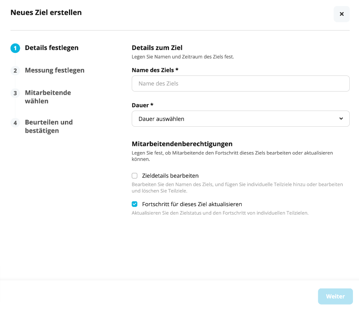Open the Dauer auswählen dropdown
The image size is (359, 309).
click(x=241, y=119)
